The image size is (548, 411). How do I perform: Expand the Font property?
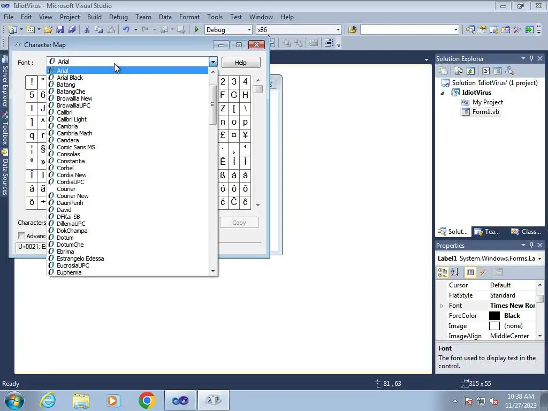coord(442,306)
